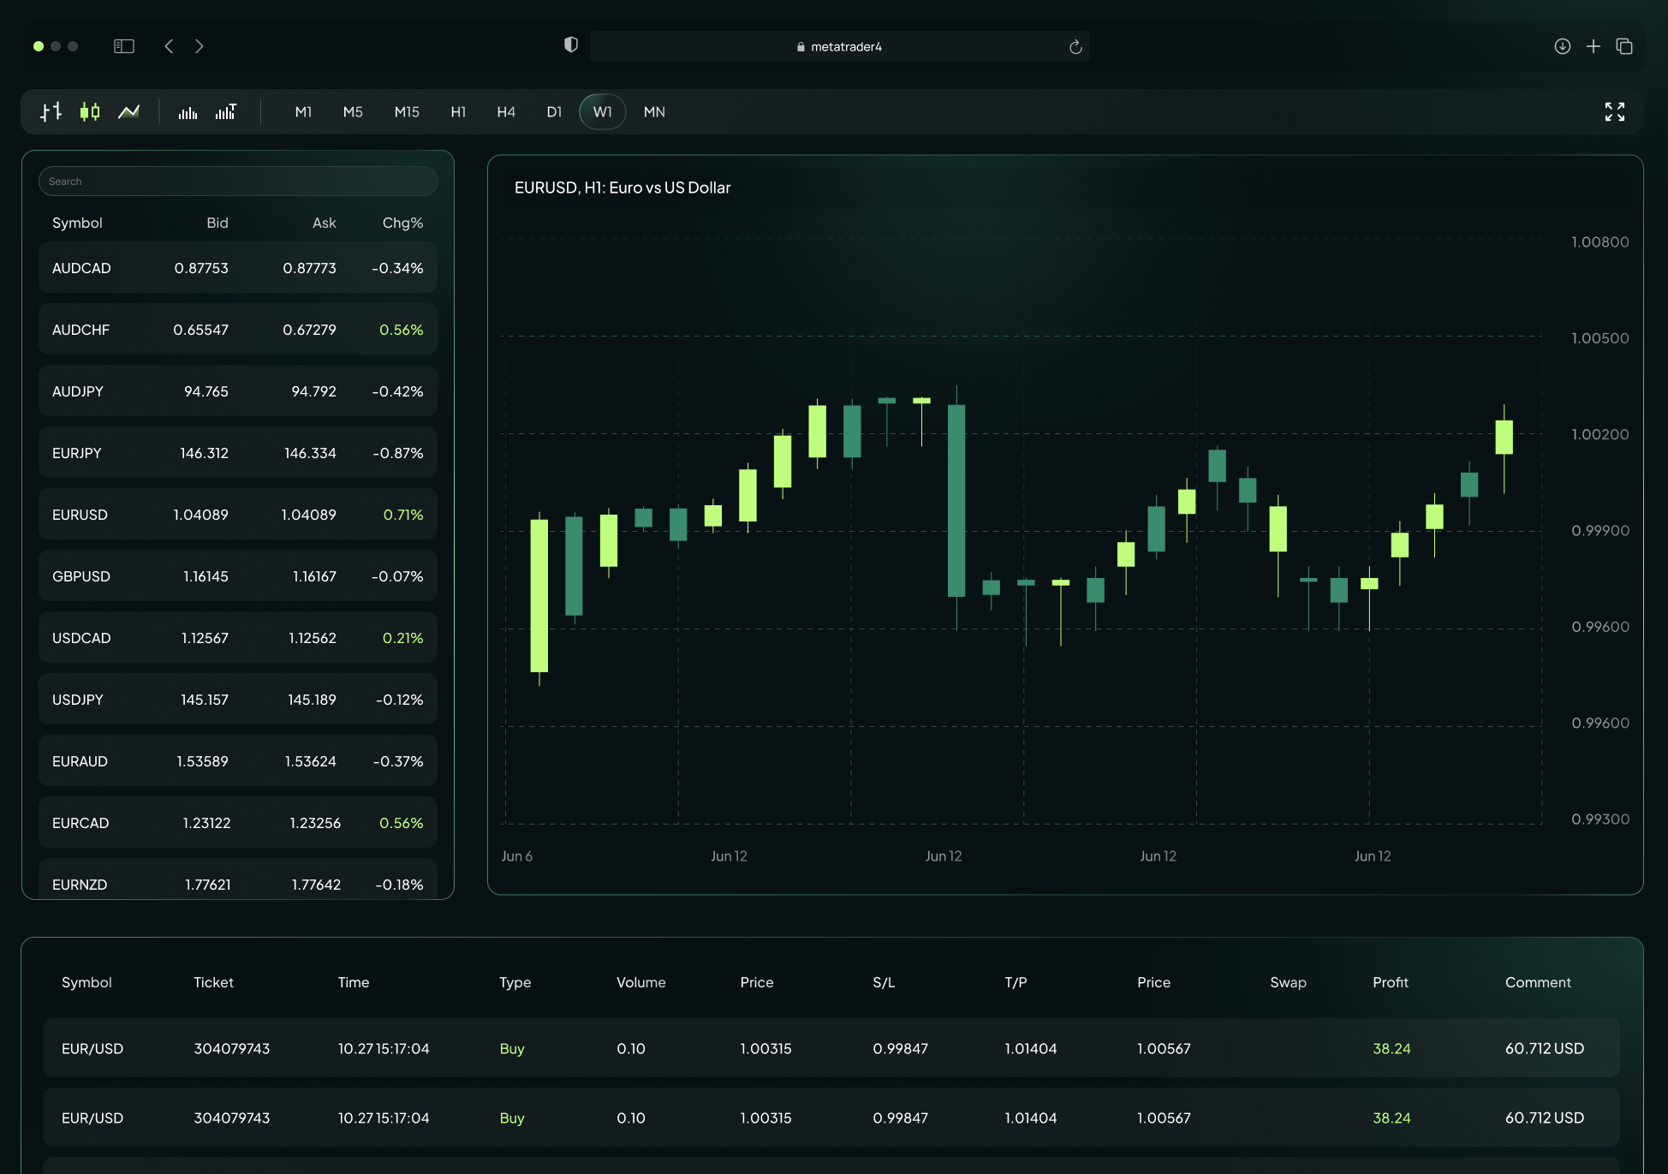
Task: Switch to the D1 daily timeframe
Action: pos(554,111)
